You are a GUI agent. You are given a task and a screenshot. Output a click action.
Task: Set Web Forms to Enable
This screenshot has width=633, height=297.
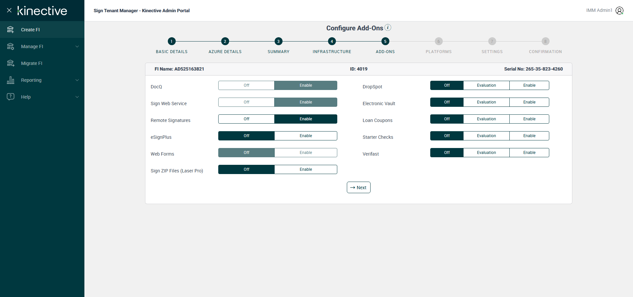(x=306, y=153)
